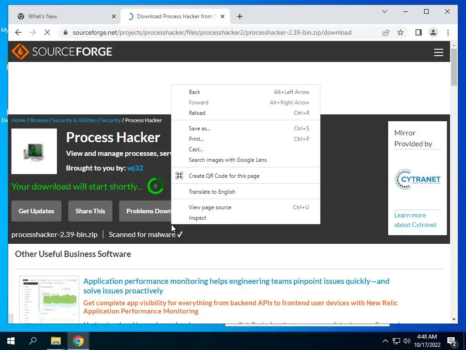Click Learn more about Cytranet link

click(415, 220)
